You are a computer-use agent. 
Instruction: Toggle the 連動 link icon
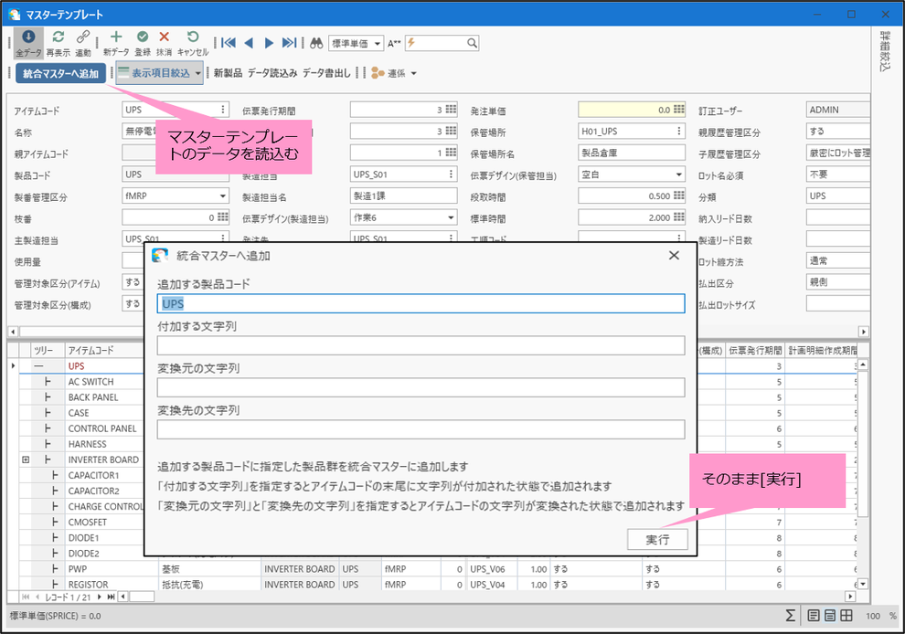point(83,37)
